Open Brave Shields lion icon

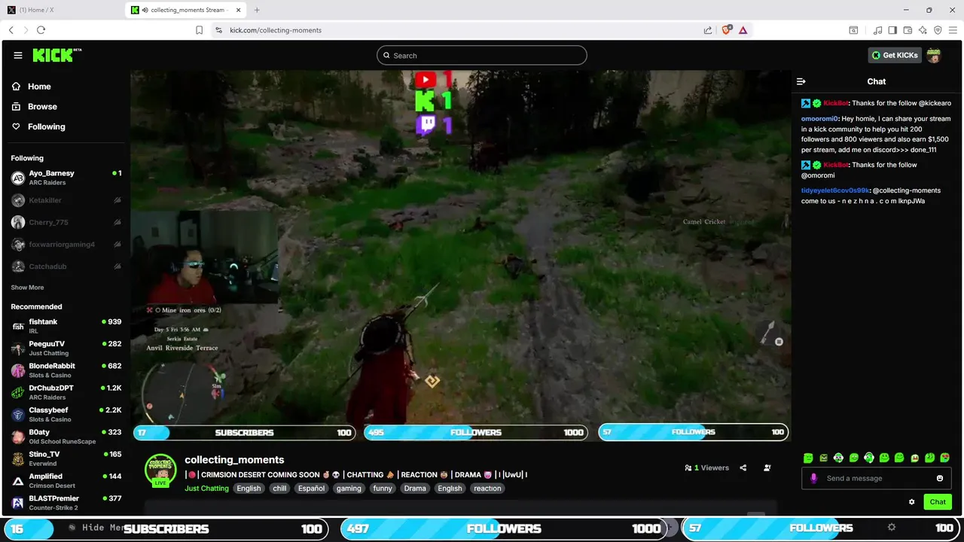click(x=726, y=30)
